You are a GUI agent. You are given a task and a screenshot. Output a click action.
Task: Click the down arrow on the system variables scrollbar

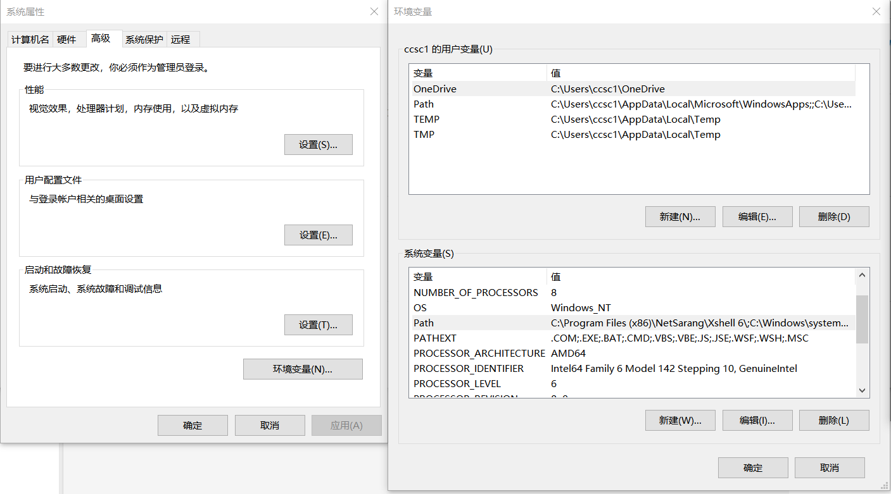tap(862, 390)
